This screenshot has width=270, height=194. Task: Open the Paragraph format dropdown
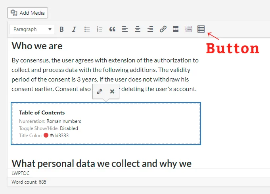click(x=32, y=29)
